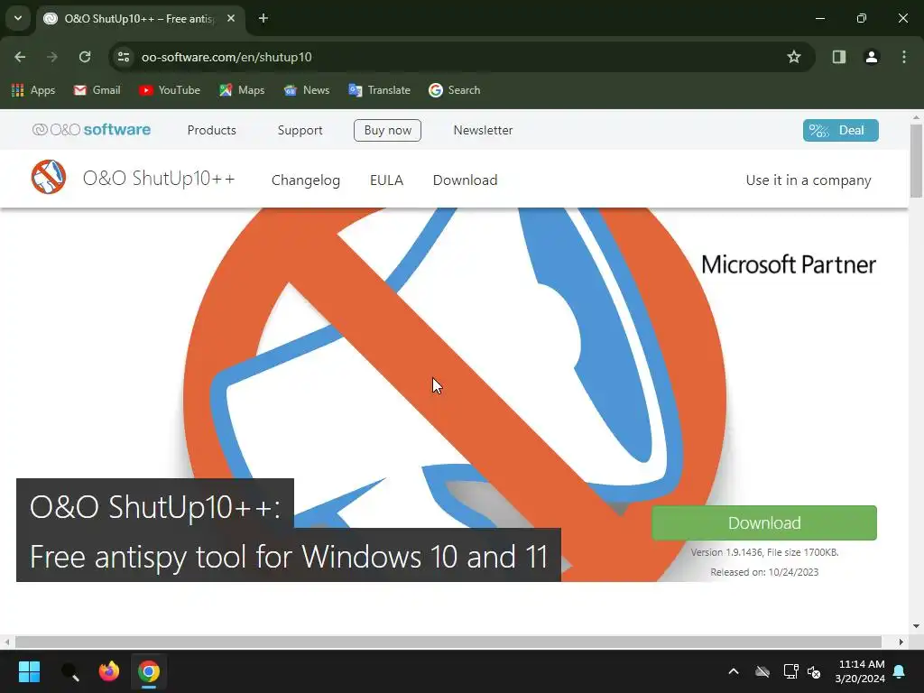Open network display tray icon
924x693 pixels.
[x=790, y=671]
